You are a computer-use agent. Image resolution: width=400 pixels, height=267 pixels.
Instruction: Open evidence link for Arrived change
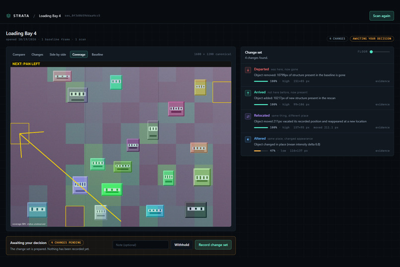(x=382, y=105)
